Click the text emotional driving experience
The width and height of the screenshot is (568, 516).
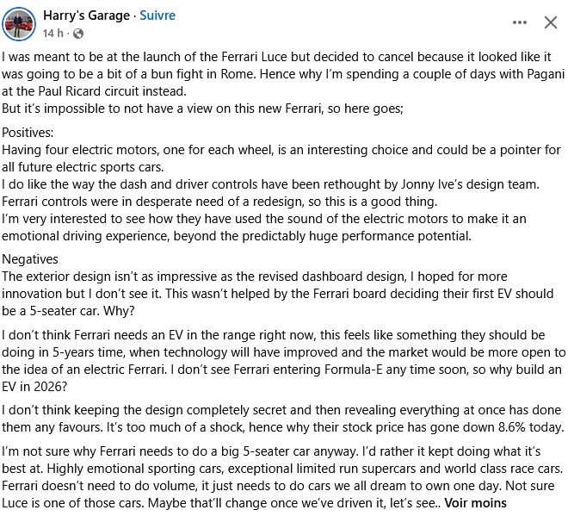[85, 236]
